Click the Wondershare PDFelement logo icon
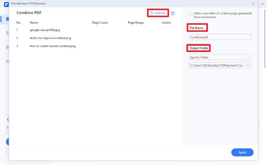 click(x=6, y=4)
